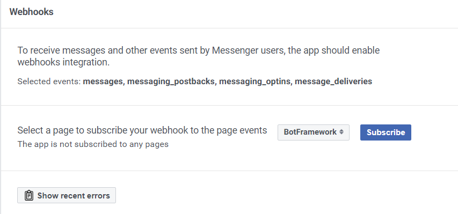
Task: Click the blue Subscribe button
Action: coord(386,132)
